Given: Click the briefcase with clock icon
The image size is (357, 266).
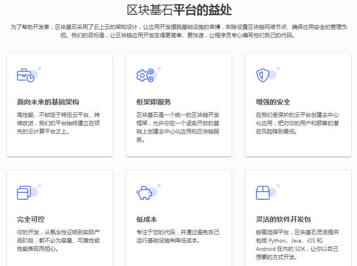Looking at the screenshot, I should coord(26,75).
